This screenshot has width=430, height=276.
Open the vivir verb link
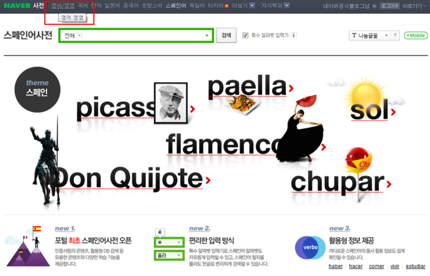pyautogui.click(x=395, y=266)
